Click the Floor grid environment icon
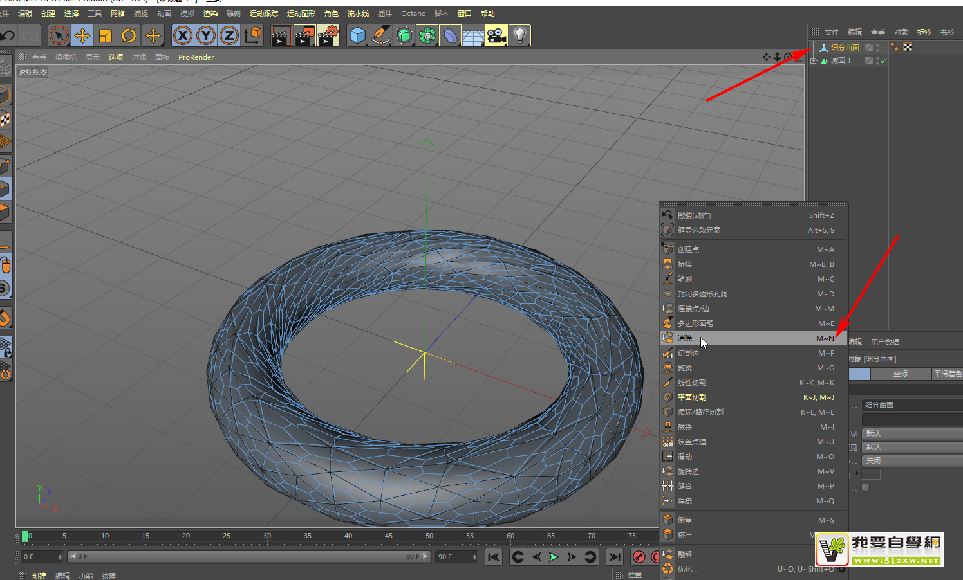This screenshot has width=963, height=580. tap(474, 35)
